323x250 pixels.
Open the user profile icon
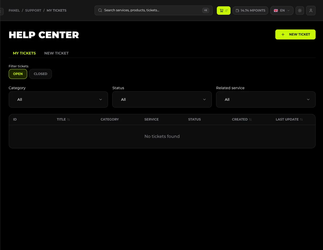click(311, 11)
